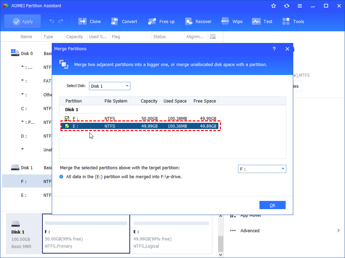Image resolution: width=345 pixels, height=258 pixels.
Task: Open the Convert tool
Action: point(124,21)
